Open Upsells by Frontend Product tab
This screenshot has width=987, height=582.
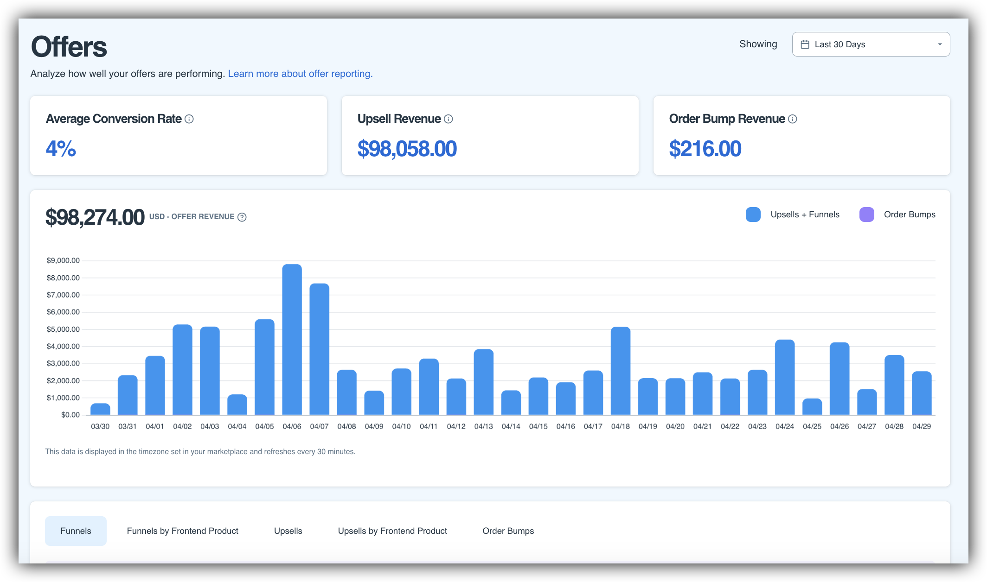[x=392, y=531]
